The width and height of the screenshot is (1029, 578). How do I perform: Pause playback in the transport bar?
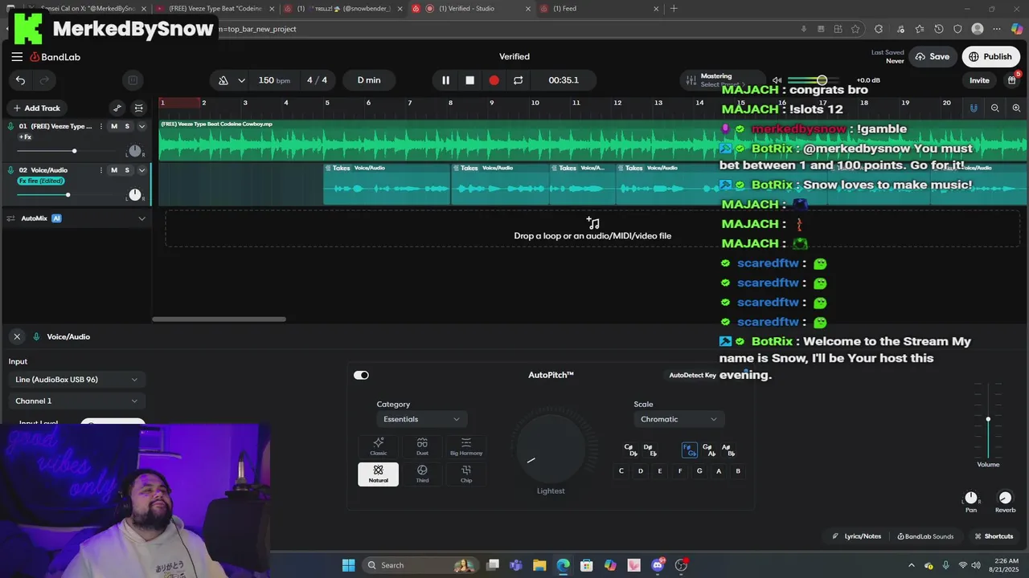[x=445, y=80]
